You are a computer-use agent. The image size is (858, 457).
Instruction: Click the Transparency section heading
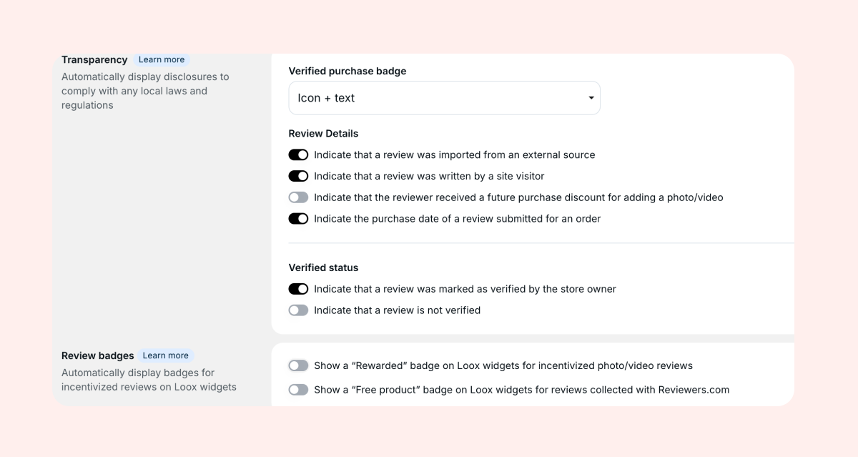[x=94, y=60]
